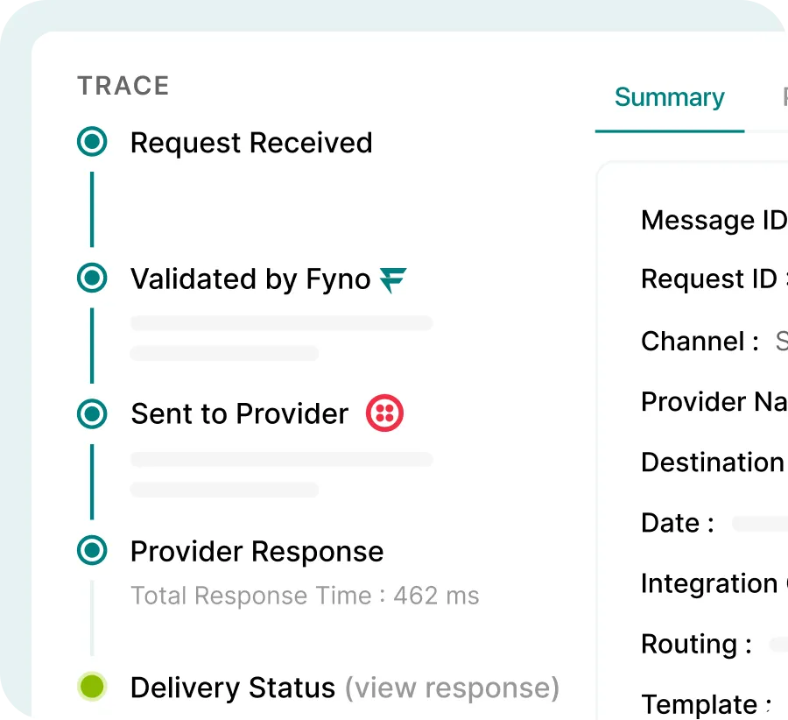Click the TRACE section heading

123,86
